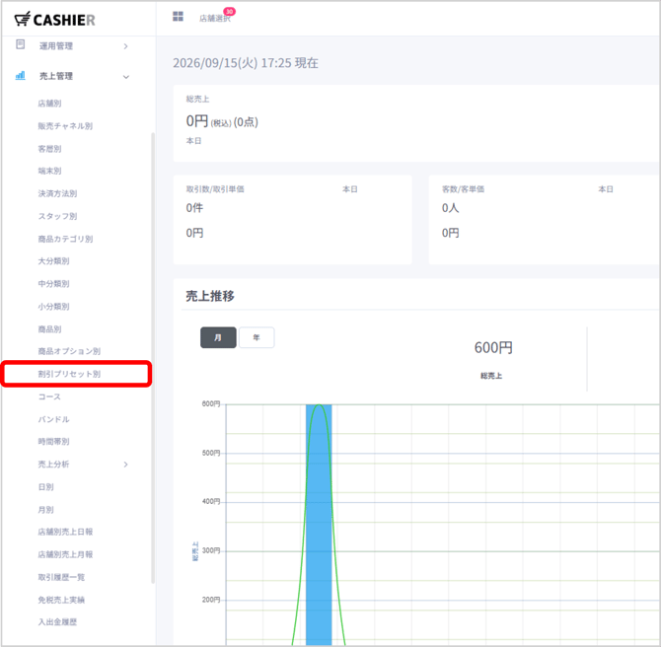Image resolution: width=661 pixels, height=647 pixels.
Task: Open 商品オプション別 report
Action: tap(69, 351)
